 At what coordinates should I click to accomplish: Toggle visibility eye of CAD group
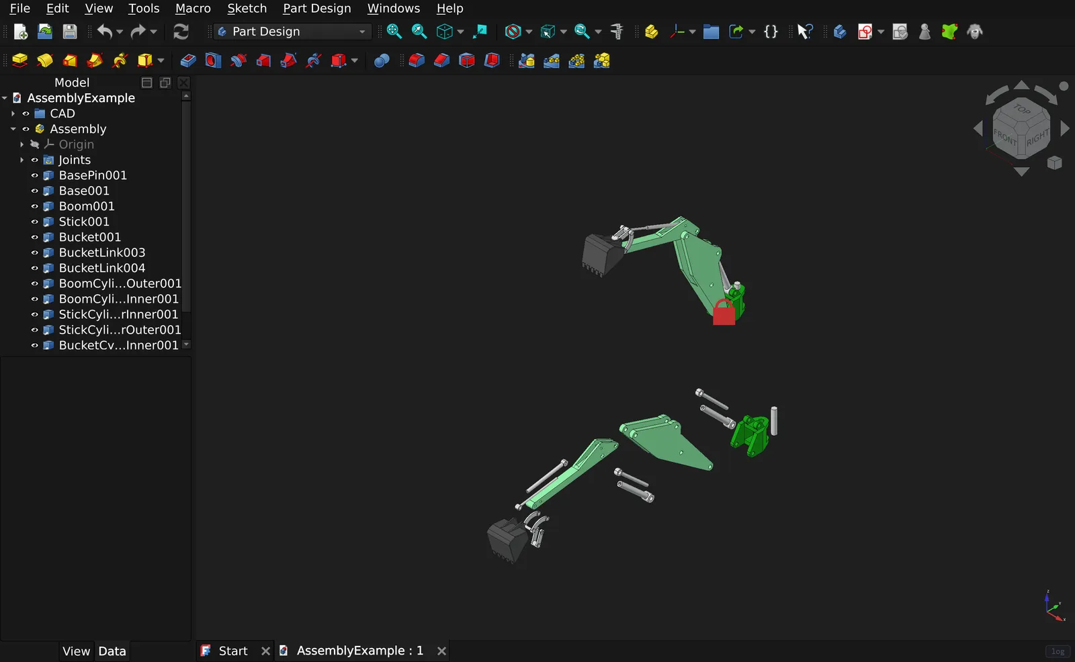point(26,113)
